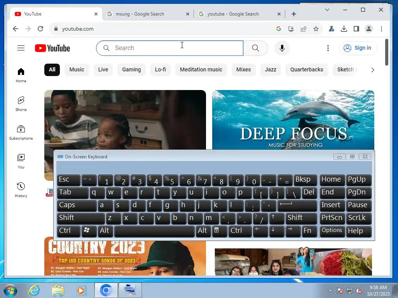The width and height of the screenshot is (398, 298).
Task: Reload the page with refresh icon
Action: point(40,29)
